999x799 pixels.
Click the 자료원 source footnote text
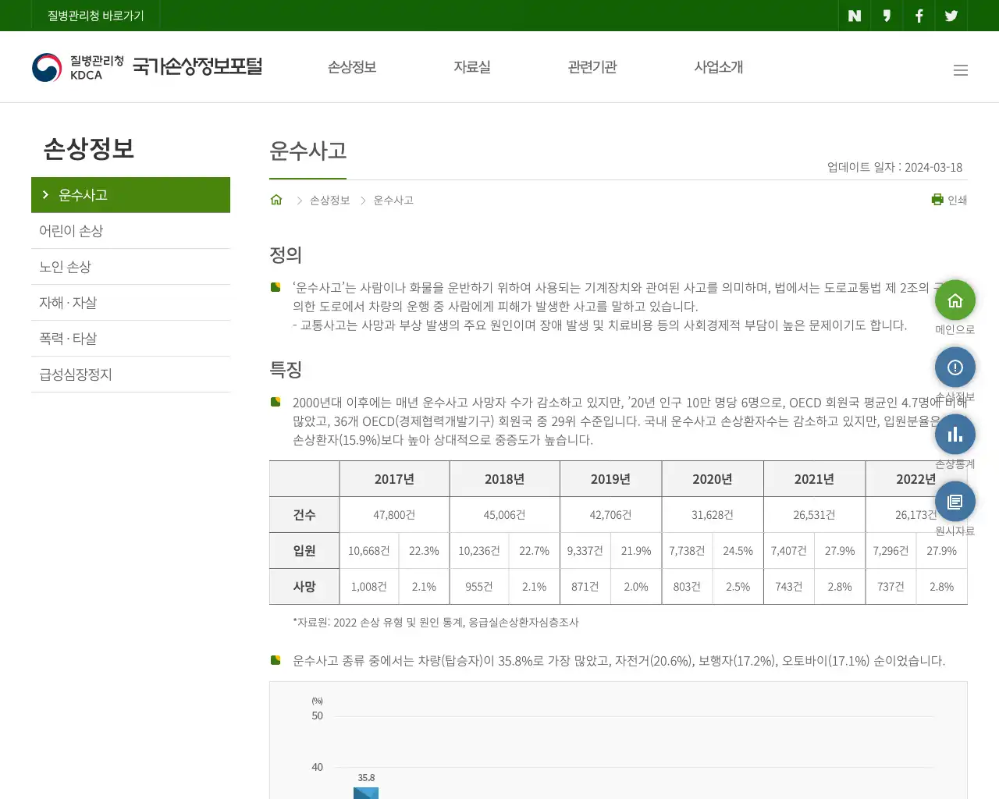(x=436, y=623)
